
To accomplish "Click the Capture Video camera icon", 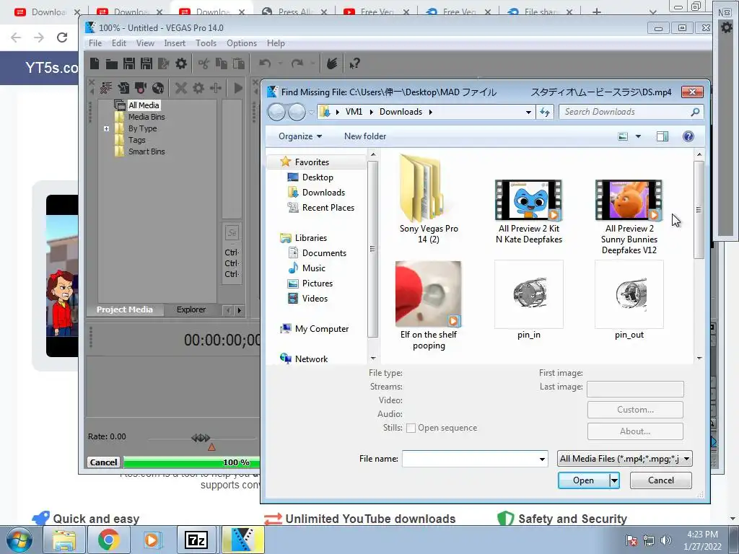I will (141, 87).
